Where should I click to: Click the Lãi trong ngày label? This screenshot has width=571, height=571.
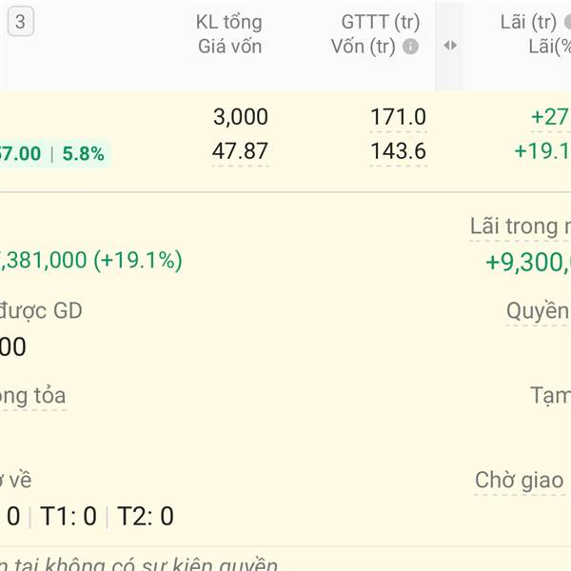point(521,226)
